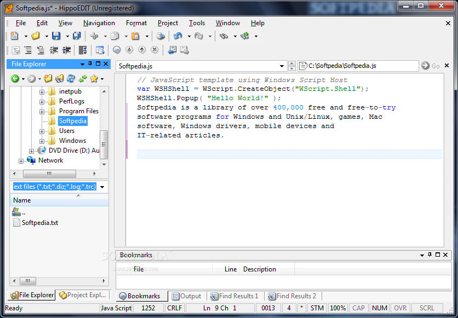The width and height of the screenshot is (458, 318).
Task: Click the toggle bookmark bubble icon
Action: pyautogui.click(x=117, y=50)
